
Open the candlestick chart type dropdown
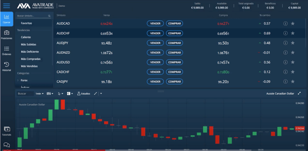[x=50, y=94]
